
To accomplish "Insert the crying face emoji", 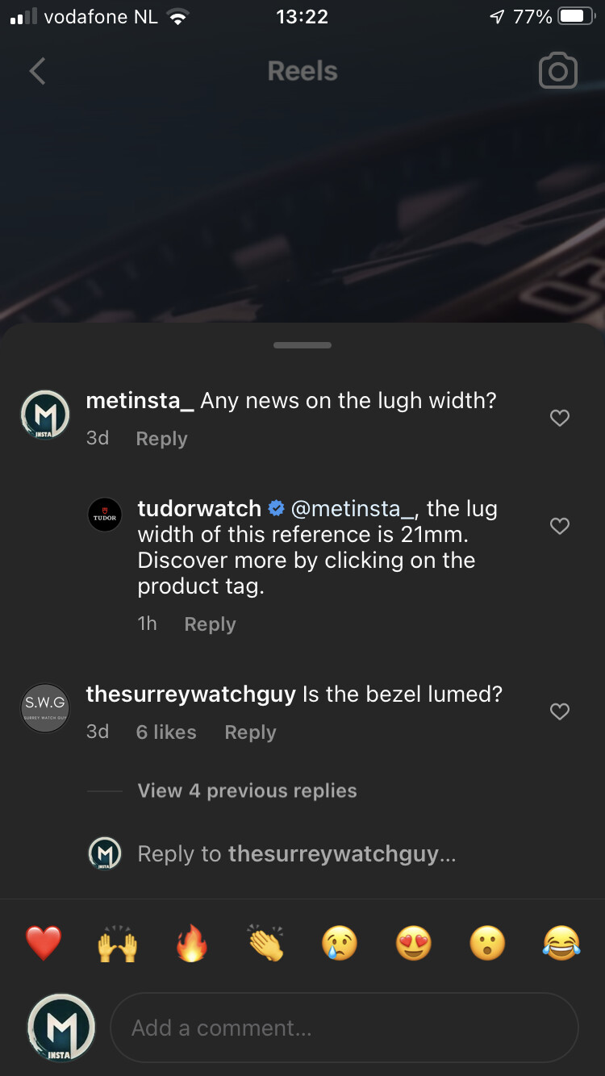I will click(x=340, y=943).
